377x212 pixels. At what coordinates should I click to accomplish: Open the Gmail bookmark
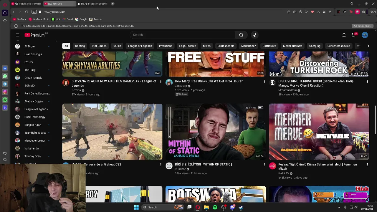(68, 19)
